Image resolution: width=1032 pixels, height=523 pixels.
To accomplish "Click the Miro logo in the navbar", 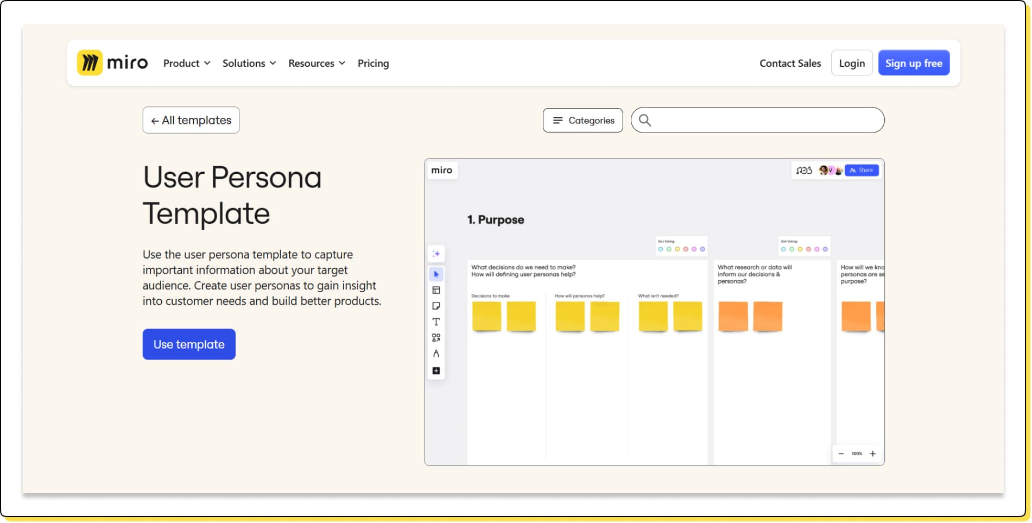I will pyautogui.click(x=112, y=63).
